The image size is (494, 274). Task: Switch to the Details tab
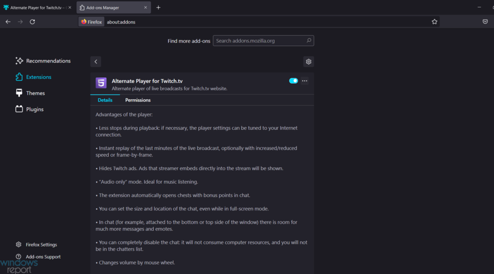pyautogui.click(x=105, y=100)
